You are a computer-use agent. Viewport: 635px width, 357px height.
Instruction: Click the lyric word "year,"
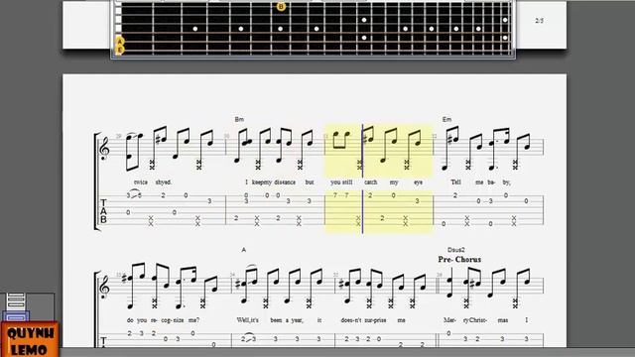[x=297, y=320]
